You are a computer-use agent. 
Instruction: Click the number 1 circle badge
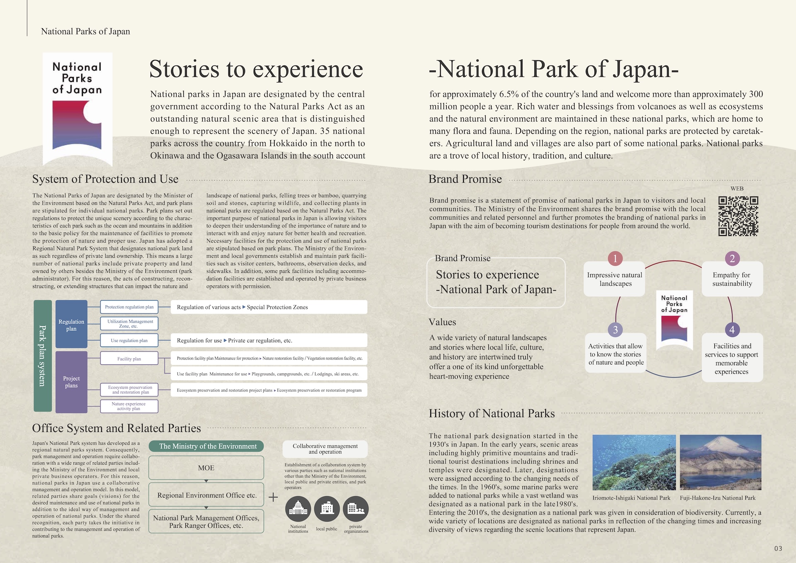coord(615,259)
